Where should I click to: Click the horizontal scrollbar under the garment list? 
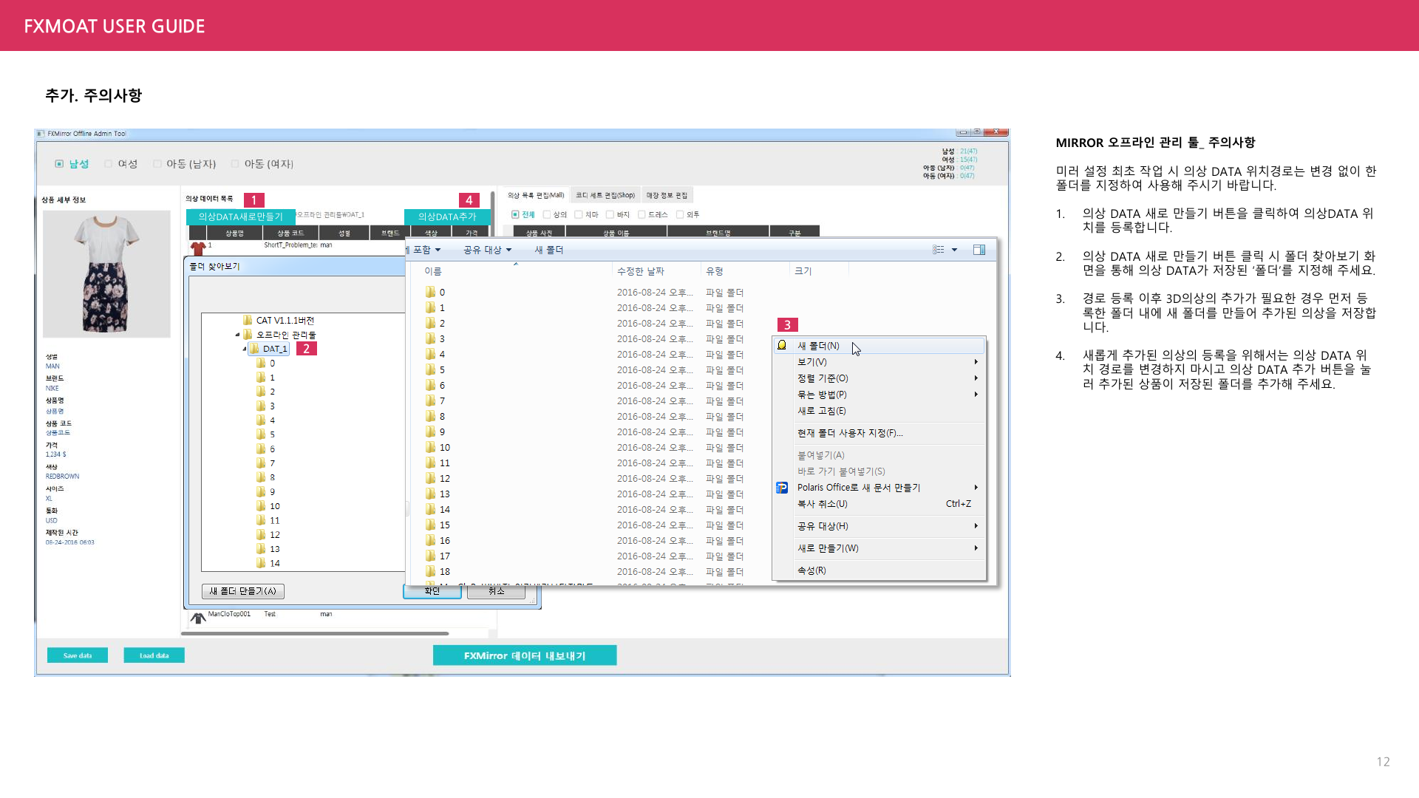[x=315, y=633]
